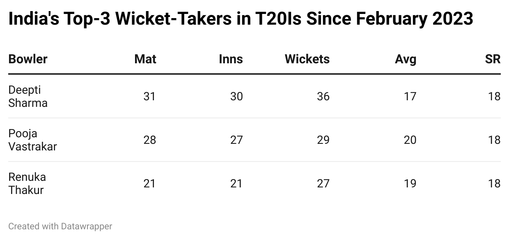Select the Pooja Vastrakar bowler name
Image resolution: width=509 pixels, height=240 pixels.
32,140
